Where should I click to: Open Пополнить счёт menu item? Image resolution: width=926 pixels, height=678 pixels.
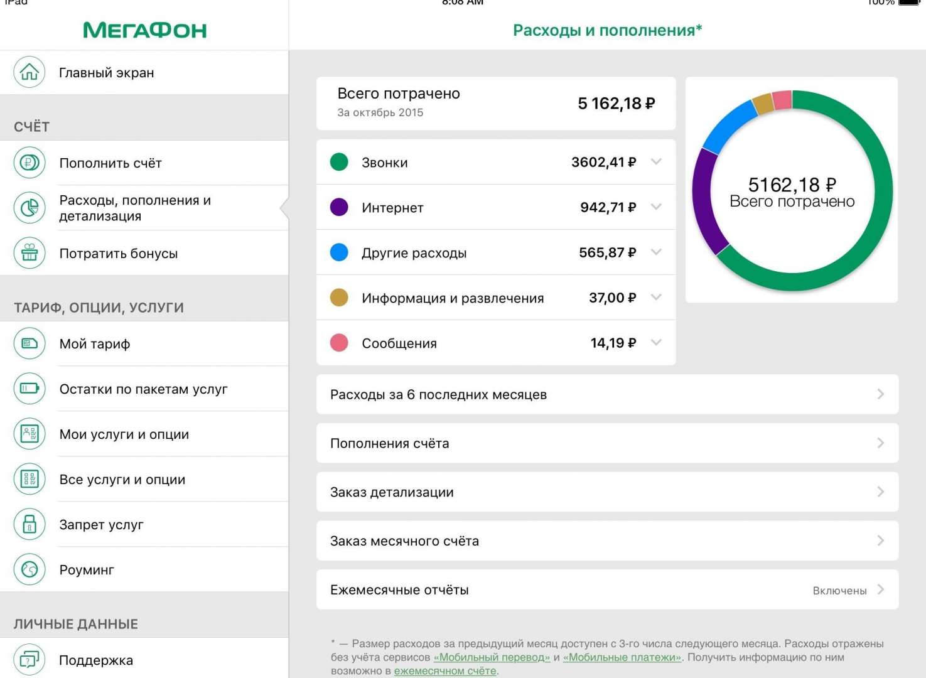tap(144, 163)
